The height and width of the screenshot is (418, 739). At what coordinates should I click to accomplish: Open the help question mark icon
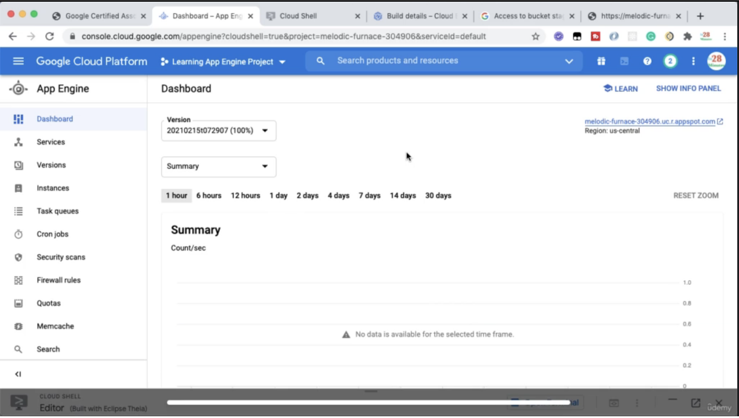[647, 61]
